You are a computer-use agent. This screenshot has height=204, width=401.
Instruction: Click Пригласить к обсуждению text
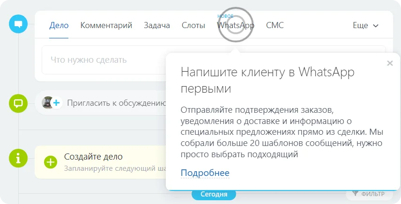pos(116,103)
